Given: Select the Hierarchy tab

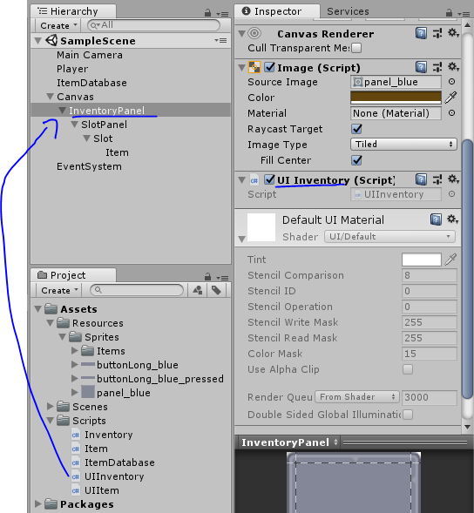Looking at the screenshot, I should (x=73, y=11).
